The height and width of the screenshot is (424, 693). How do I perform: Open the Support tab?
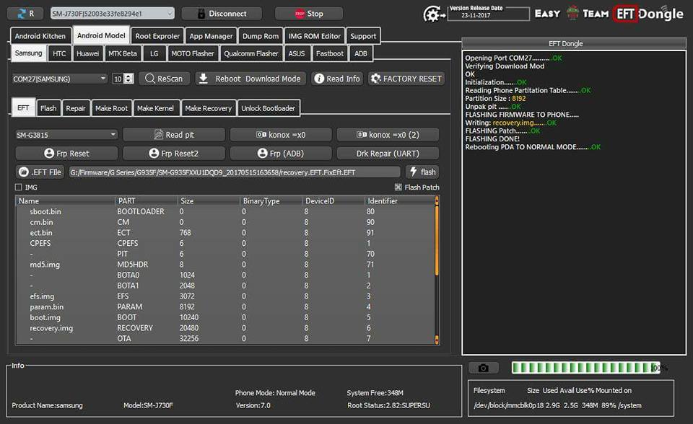click(x=363, y=36)
